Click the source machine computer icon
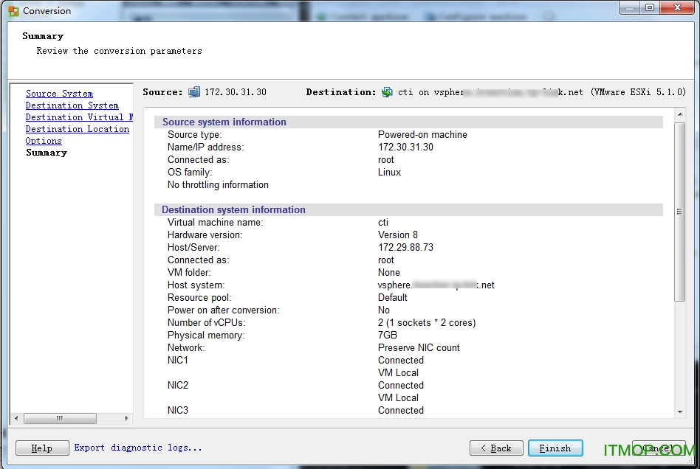 tap(194, 92)
